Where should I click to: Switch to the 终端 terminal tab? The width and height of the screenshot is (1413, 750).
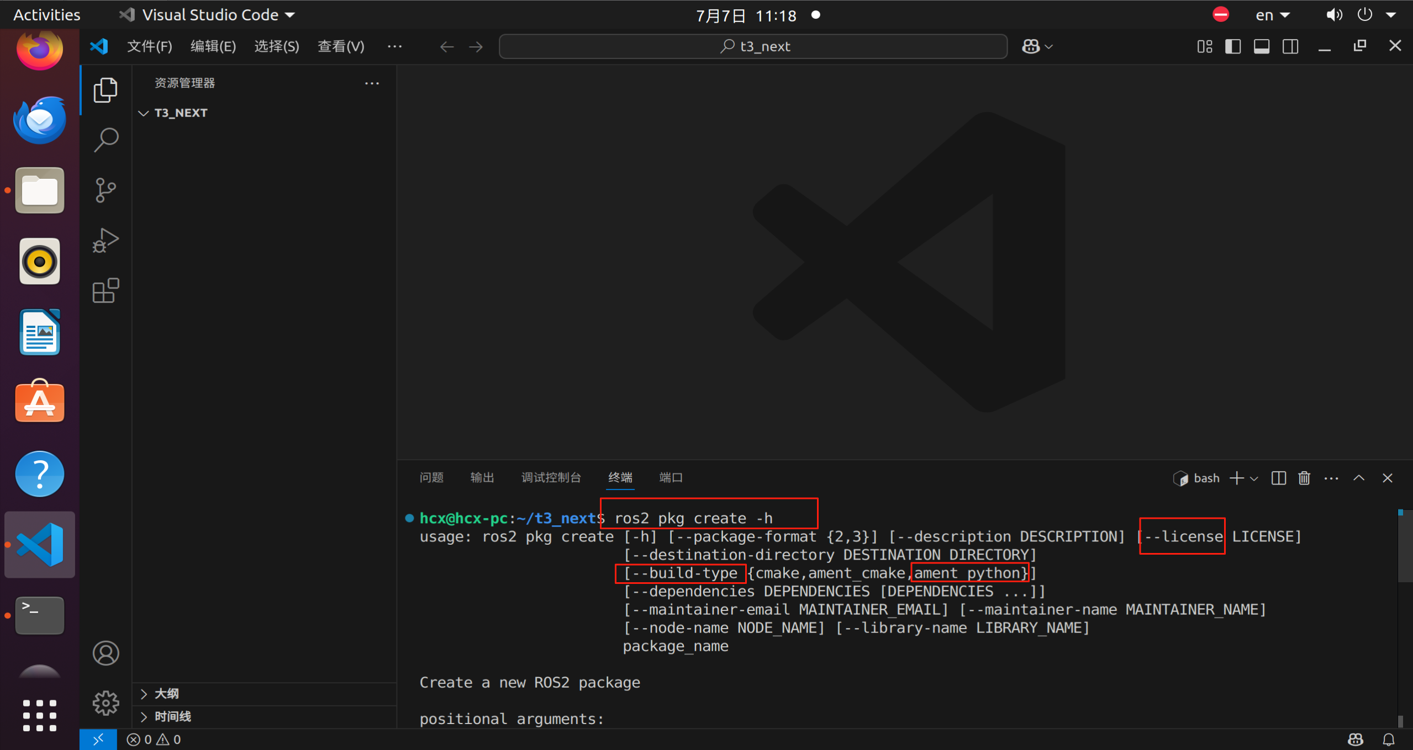click(620, 478)
